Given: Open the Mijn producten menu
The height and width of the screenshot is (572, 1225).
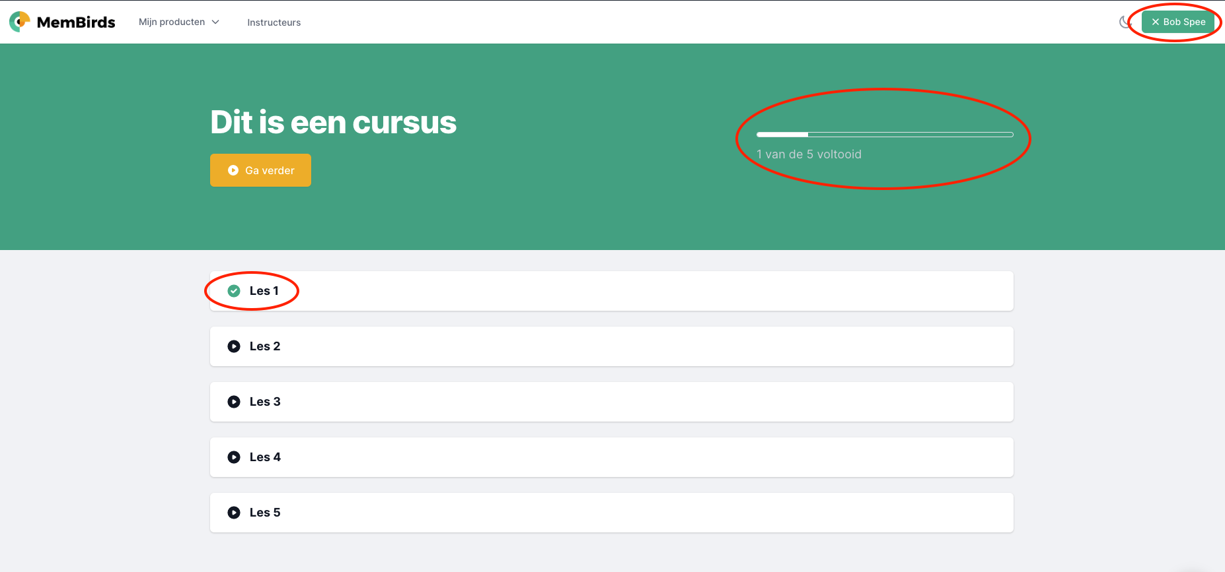Looking at the screenshot, I should [179, 22].
